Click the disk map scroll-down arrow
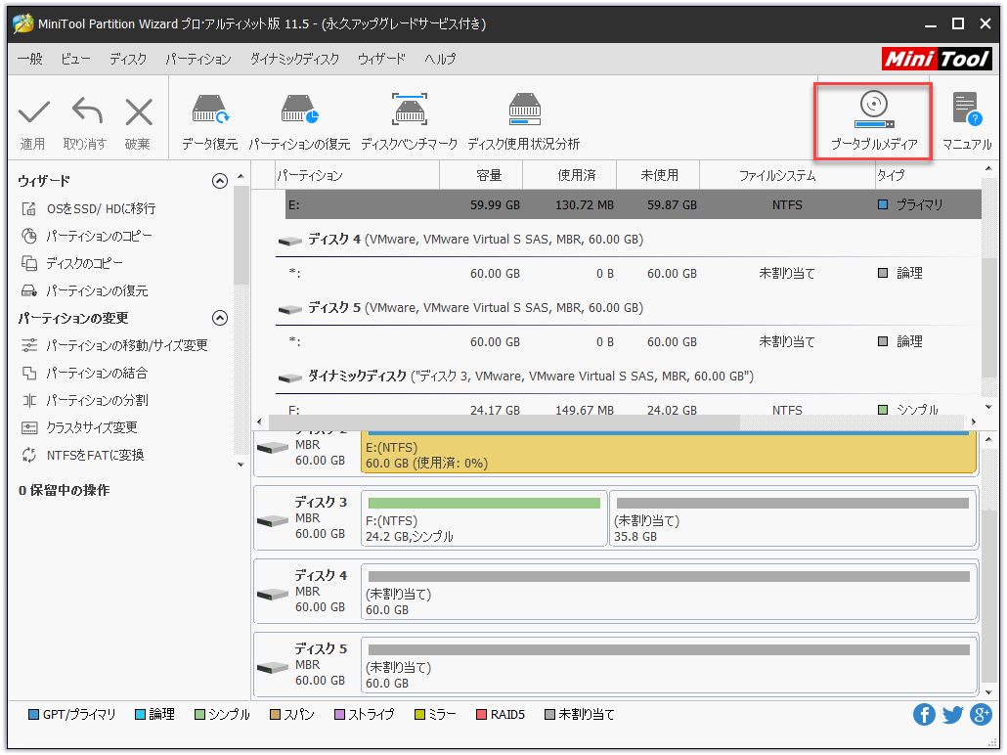Image resolution: width=1007 pixels, height=755 pixels. click(x=989, y=692)
